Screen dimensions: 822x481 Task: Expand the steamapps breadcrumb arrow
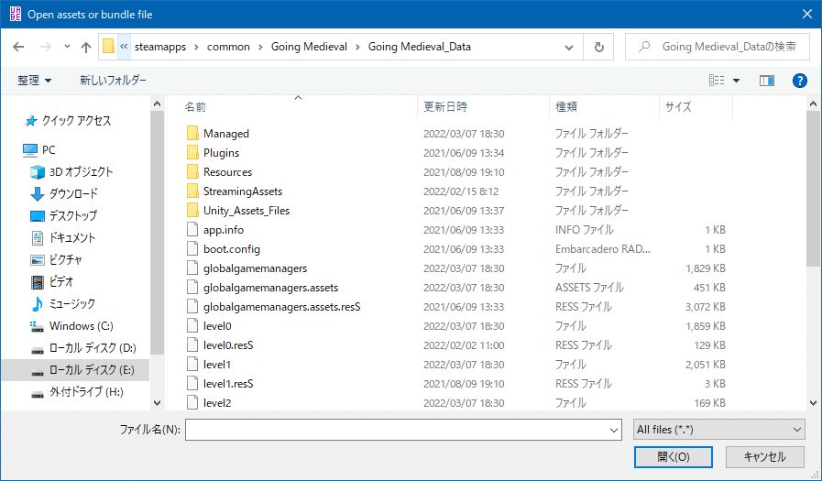[x=197, y=47]
